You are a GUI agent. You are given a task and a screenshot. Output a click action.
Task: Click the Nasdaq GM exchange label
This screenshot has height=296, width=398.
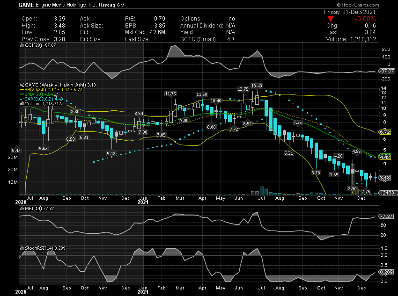pos(112,5)
